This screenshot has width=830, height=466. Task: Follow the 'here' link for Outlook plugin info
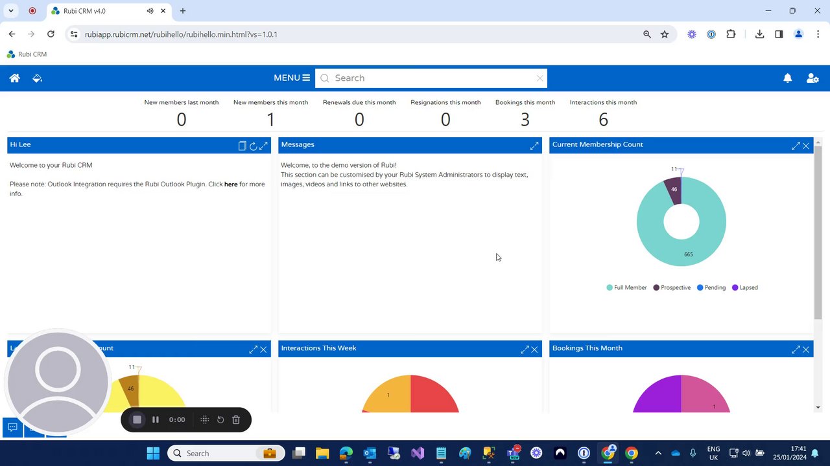point(231,184)
